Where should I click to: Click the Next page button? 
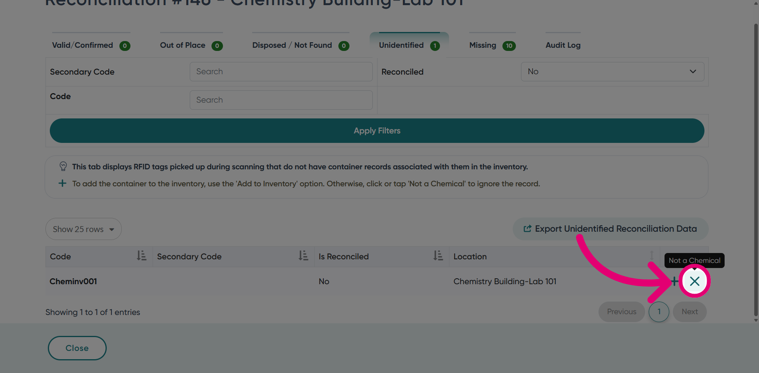coord(689,311)
